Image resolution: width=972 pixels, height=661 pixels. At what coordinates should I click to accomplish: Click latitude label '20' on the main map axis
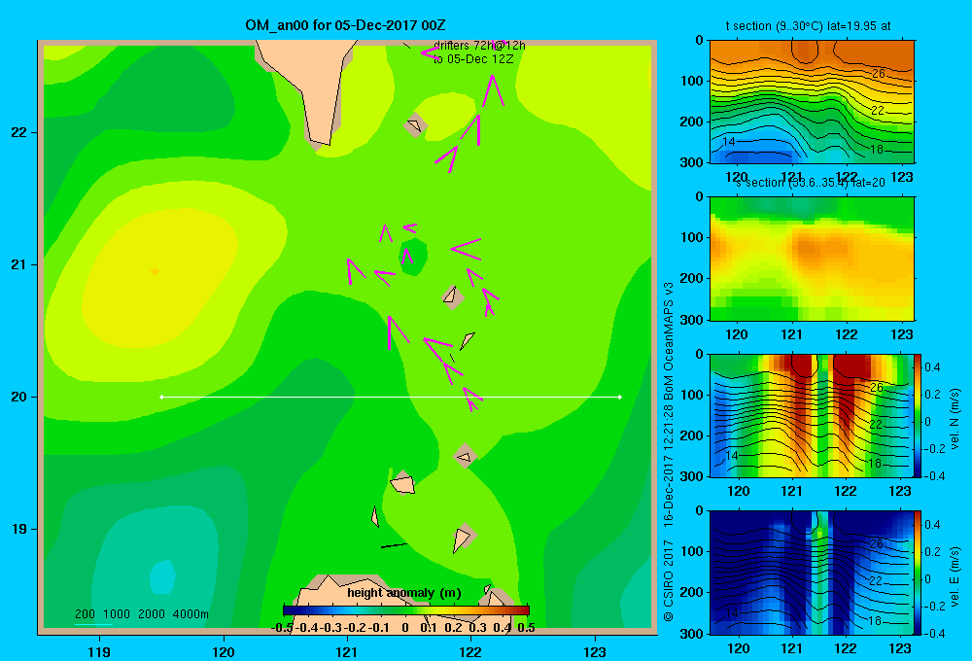(18, 397)
